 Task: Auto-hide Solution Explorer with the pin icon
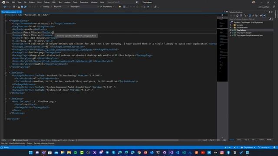click(x=269, y=12)
